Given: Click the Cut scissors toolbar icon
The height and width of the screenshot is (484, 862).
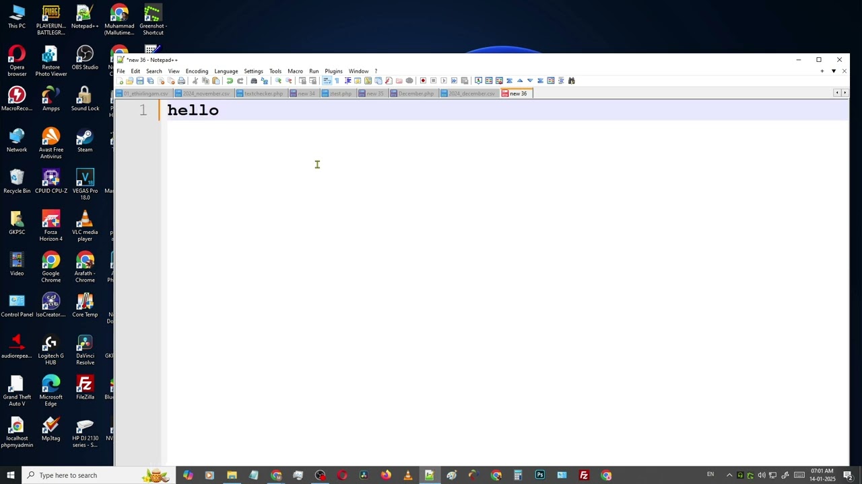Looking at the screenshot, I should coord(195,81).
